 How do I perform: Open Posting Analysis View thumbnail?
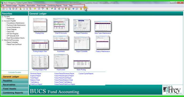[40, 45]
